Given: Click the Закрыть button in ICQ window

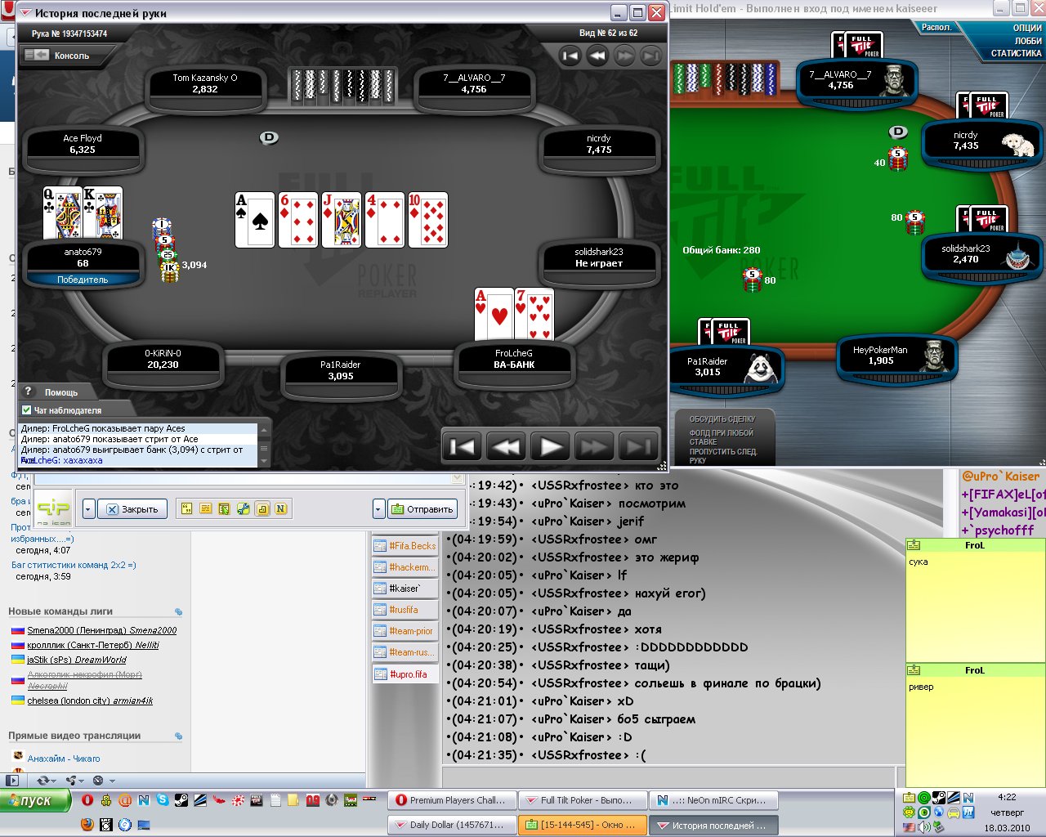Looking at the screenshot, I should (x=133, y=509).
